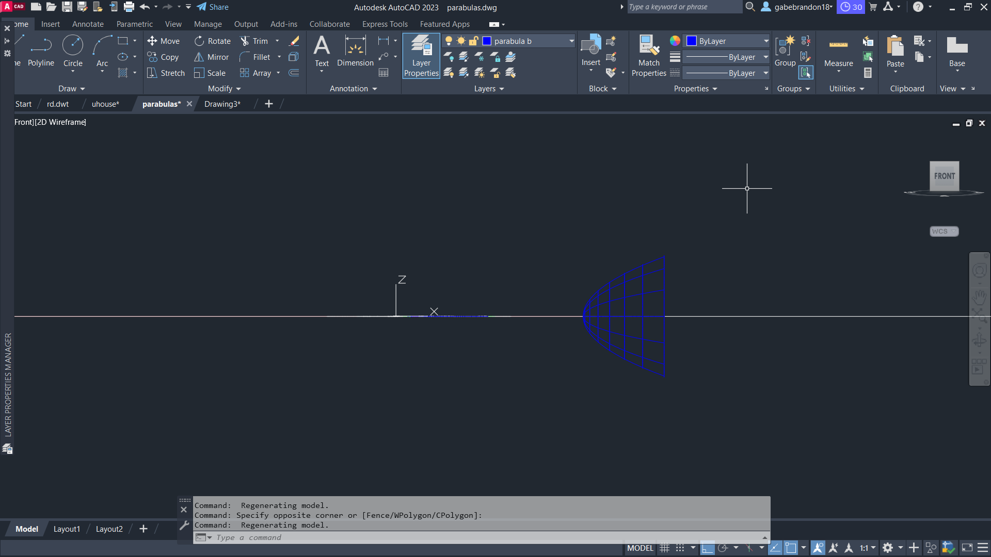Toggle Ortho mode in status bar
This screenshot has width=991, height=557.
coord(707,548)
